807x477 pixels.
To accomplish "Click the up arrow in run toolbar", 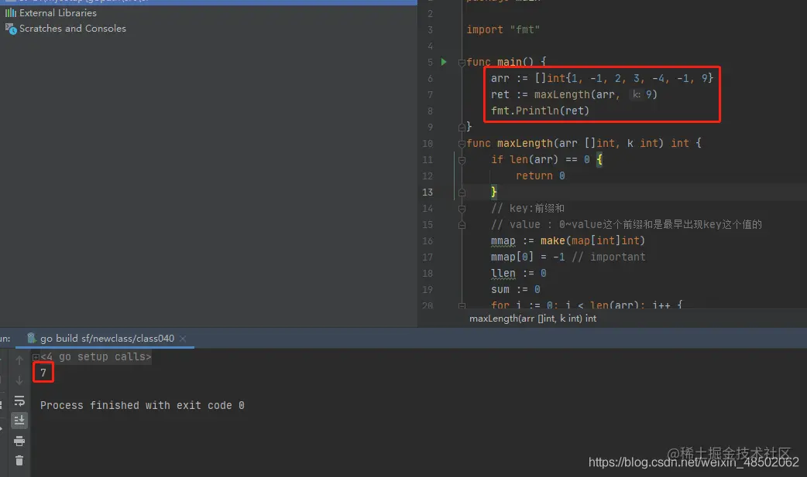I will click(19, 359).
